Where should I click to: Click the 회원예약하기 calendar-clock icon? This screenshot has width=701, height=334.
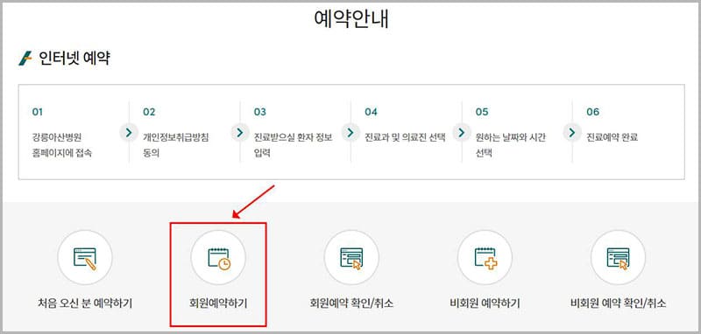click(x=218, y=257)
